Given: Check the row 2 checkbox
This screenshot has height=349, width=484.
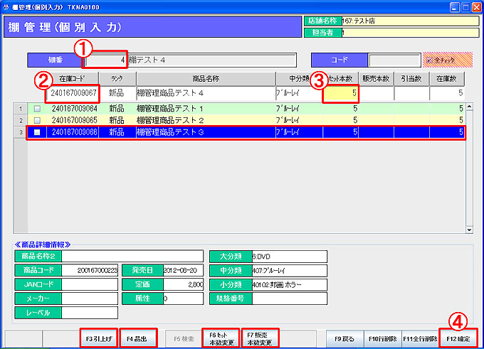Looking at the screenshot, I should 37,120.
